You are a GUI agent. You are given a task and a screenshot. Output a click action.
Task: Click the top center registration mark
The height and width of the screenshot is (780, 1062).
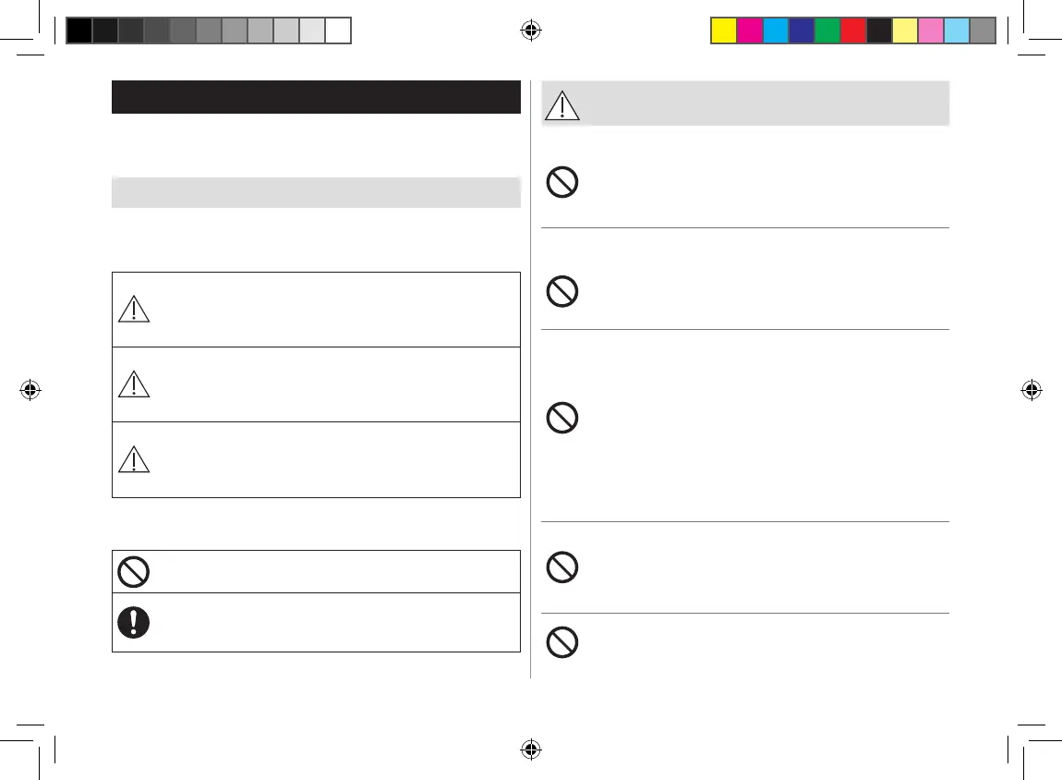(x=530, y=30)
